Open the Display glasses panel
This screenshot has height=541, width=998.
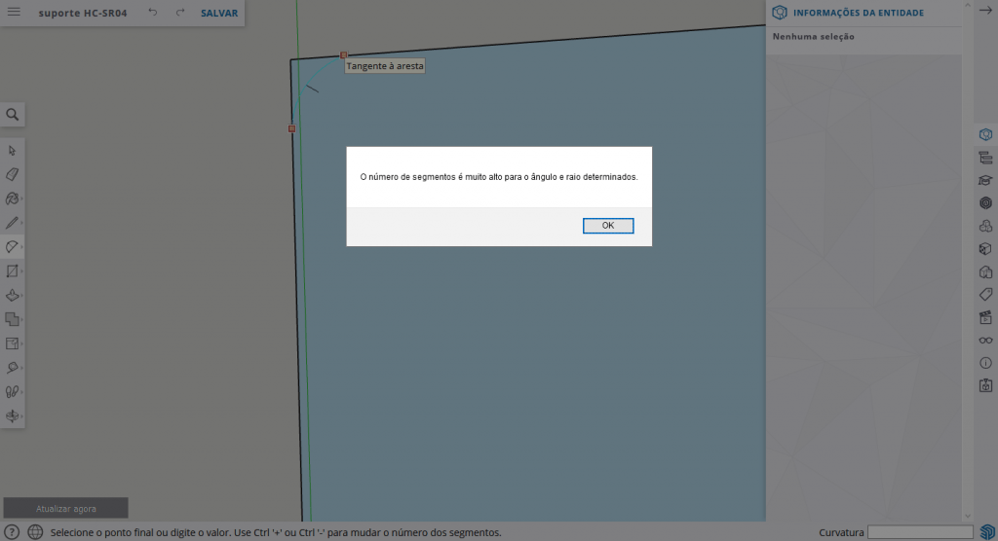(985, 341)
